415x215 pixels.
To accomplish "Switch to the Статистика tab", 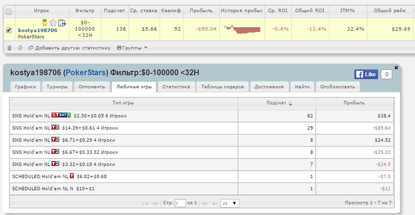I will point(176,86).
